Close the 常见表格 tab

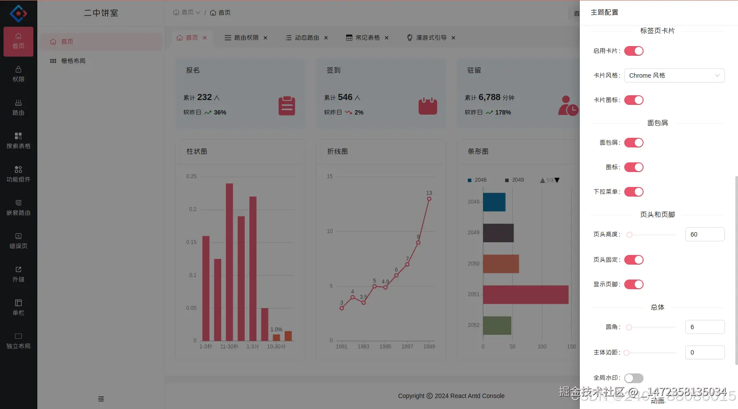(387, 38)
